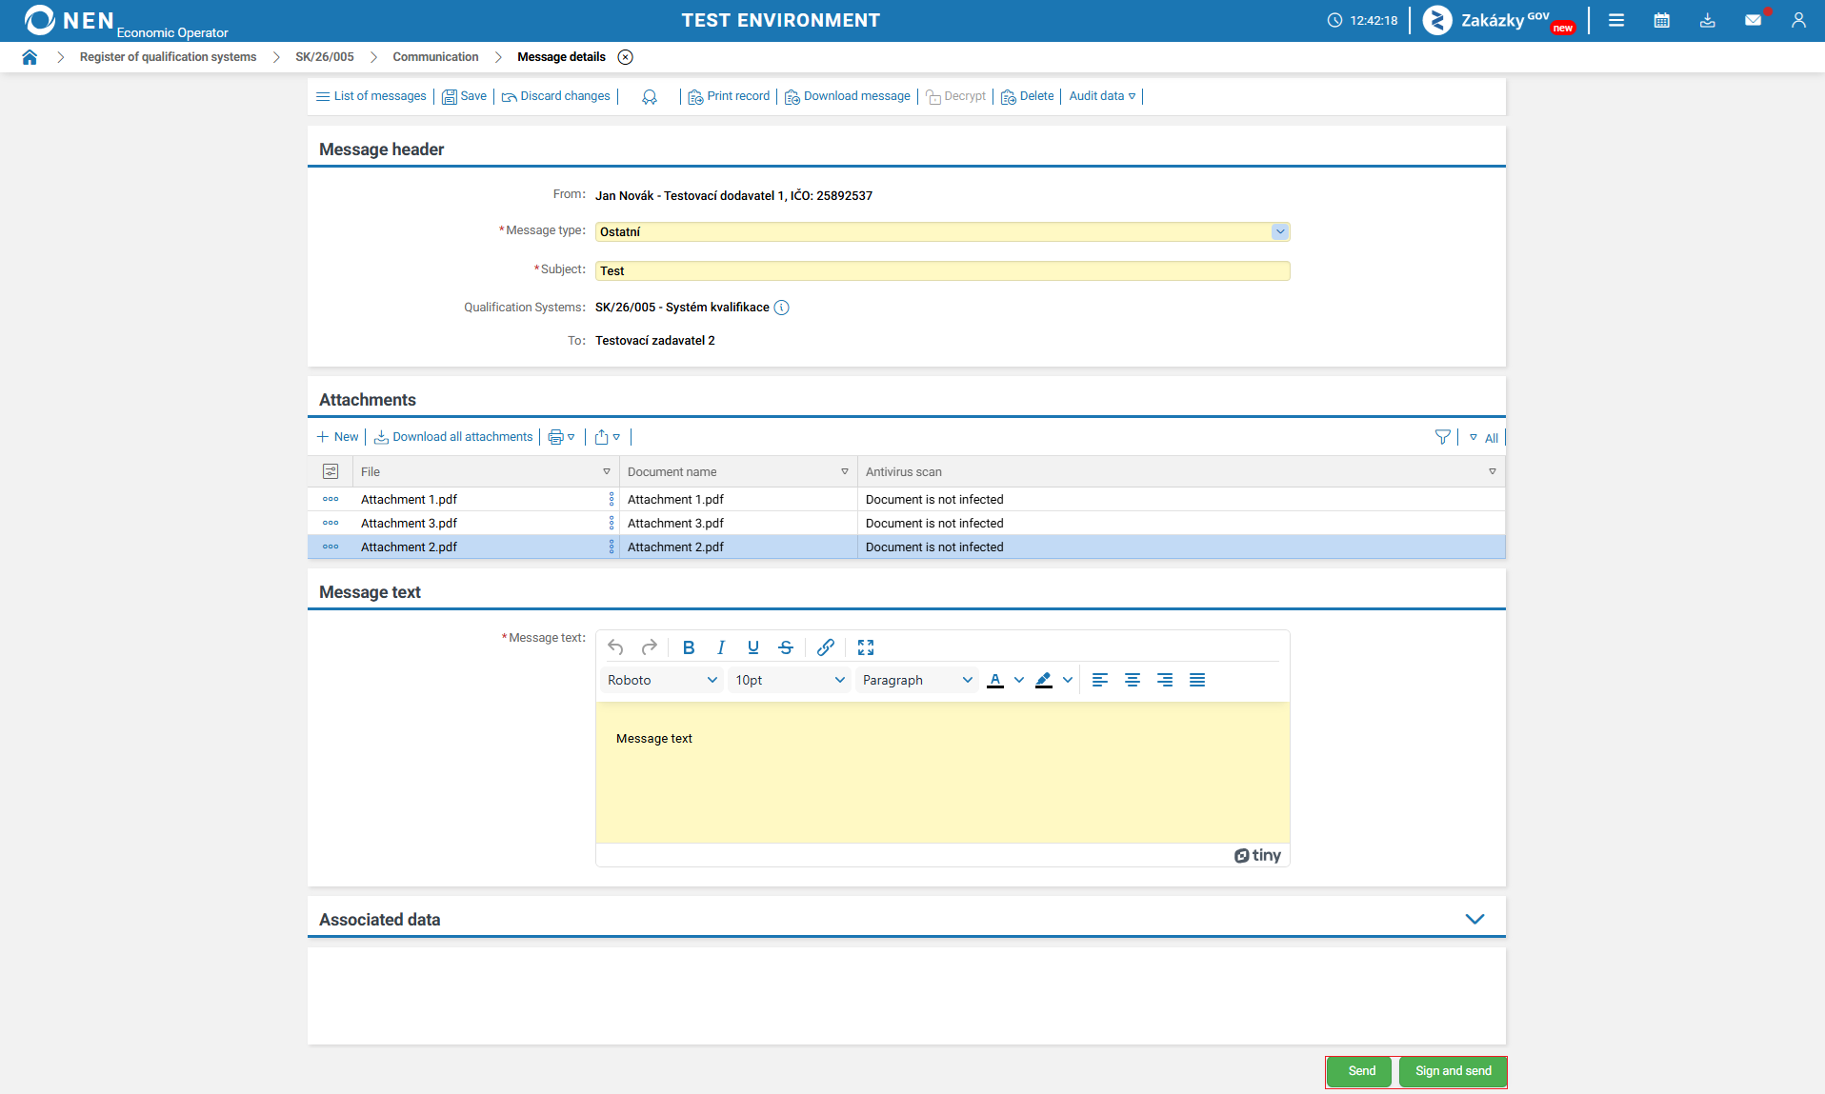
Task: Click in the message text area
Action: click(x=943, y=773)
